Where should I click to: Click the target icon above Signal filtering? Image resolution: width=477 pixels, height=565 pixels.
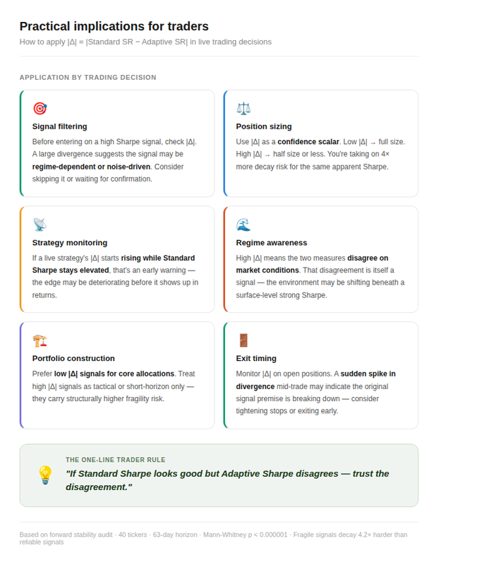point(40,109)
